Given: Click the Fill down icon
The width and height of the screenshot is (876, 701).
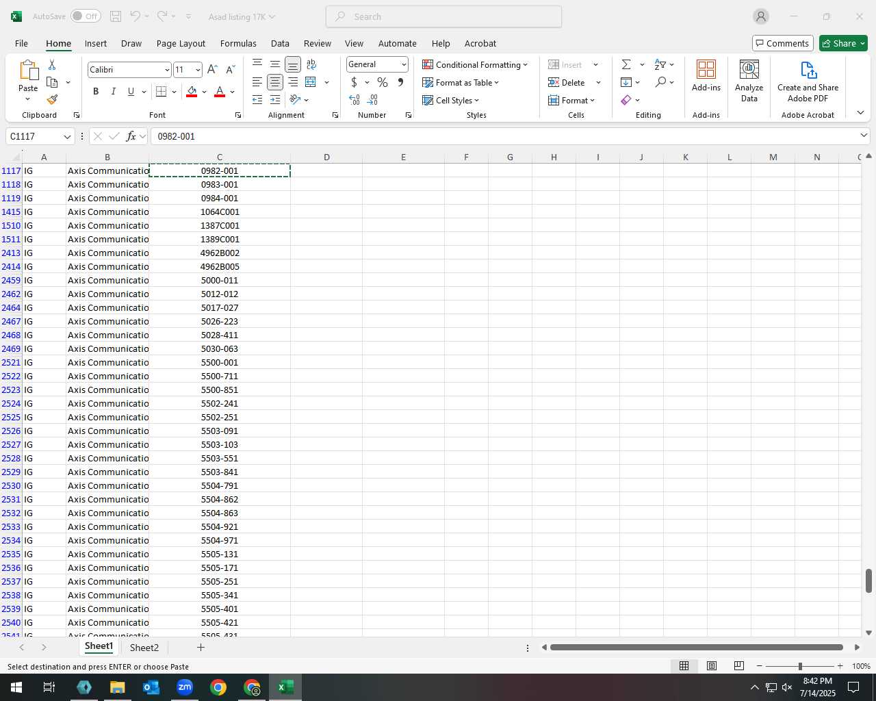Looking at the screenshot, I should coord(626,82).
